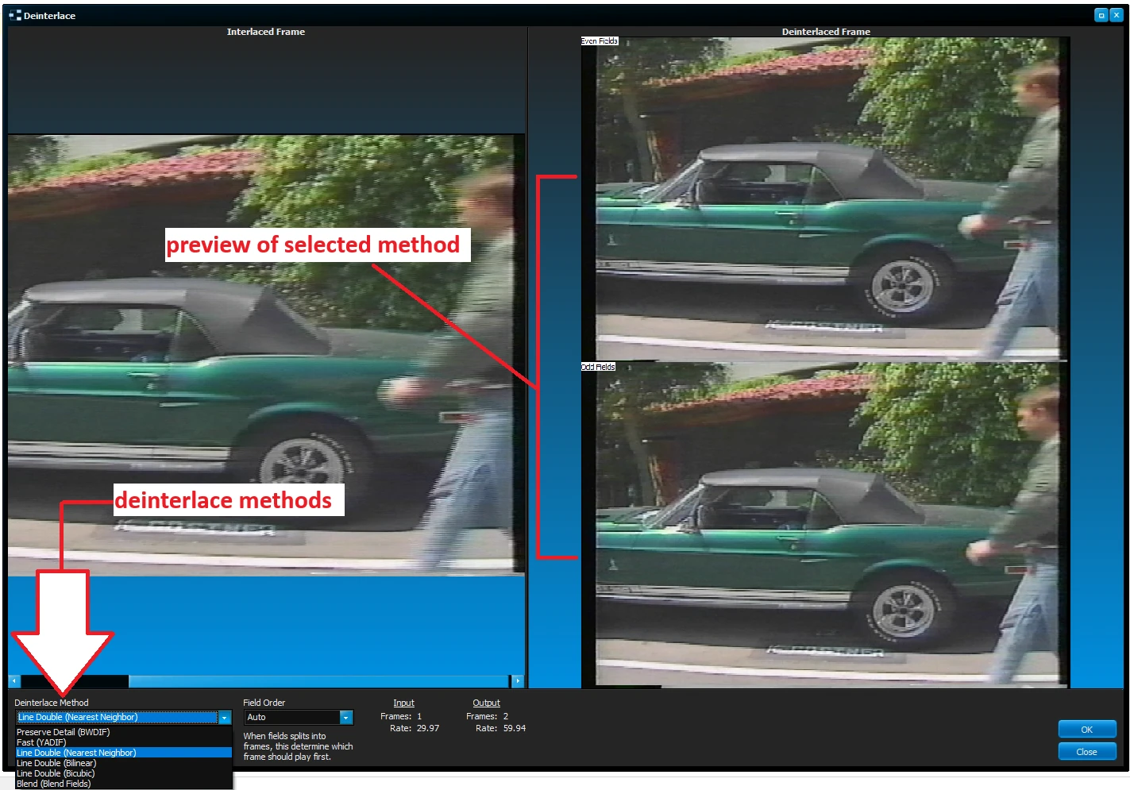Click the Deinterlace window title icon
Viewport: 1130px width, 790px height.
pos(14,15)
